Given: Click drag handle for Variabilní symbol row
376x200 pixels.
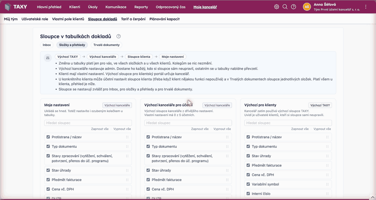Looking at the screenshot, I should tap(327, 184).
